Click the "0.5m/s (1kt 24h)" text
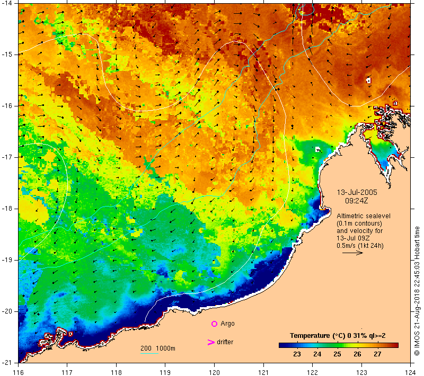The image size is (424, 376). 360,246
